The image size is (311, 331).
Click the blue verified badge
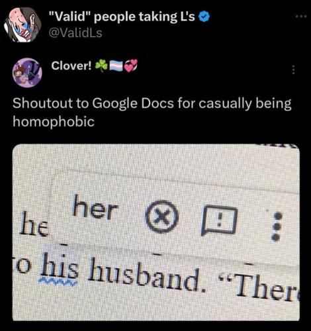click(204, 17)
